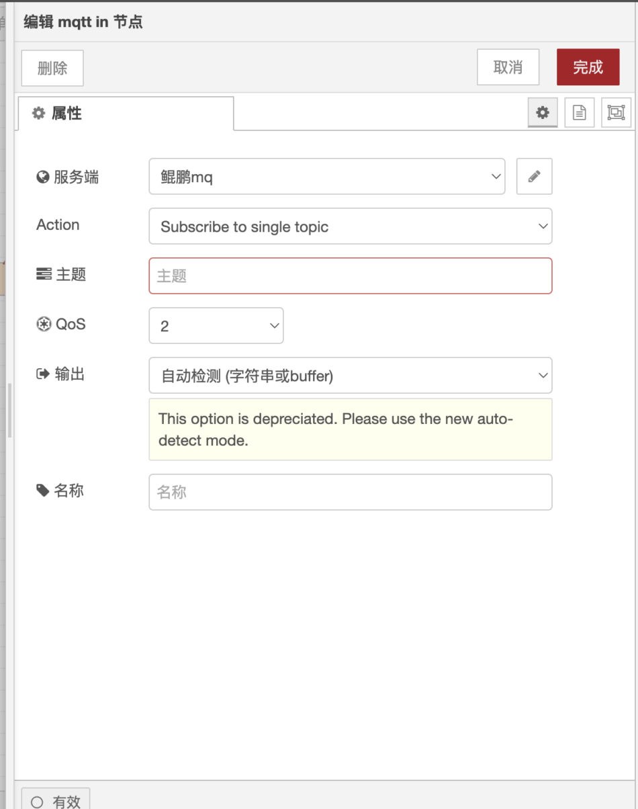The height and width of the screenshot is (809, 638).
Task: Open node description document icon tab
Action: tap(580, 113)
